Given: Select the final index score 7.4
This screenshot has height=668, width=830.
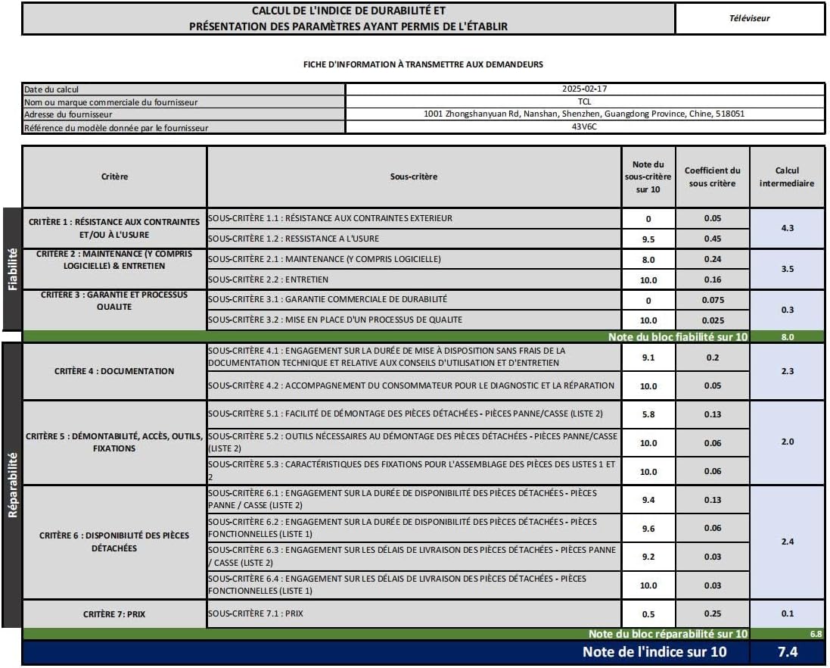Looking at the screenshot, I should click(787, 652).
